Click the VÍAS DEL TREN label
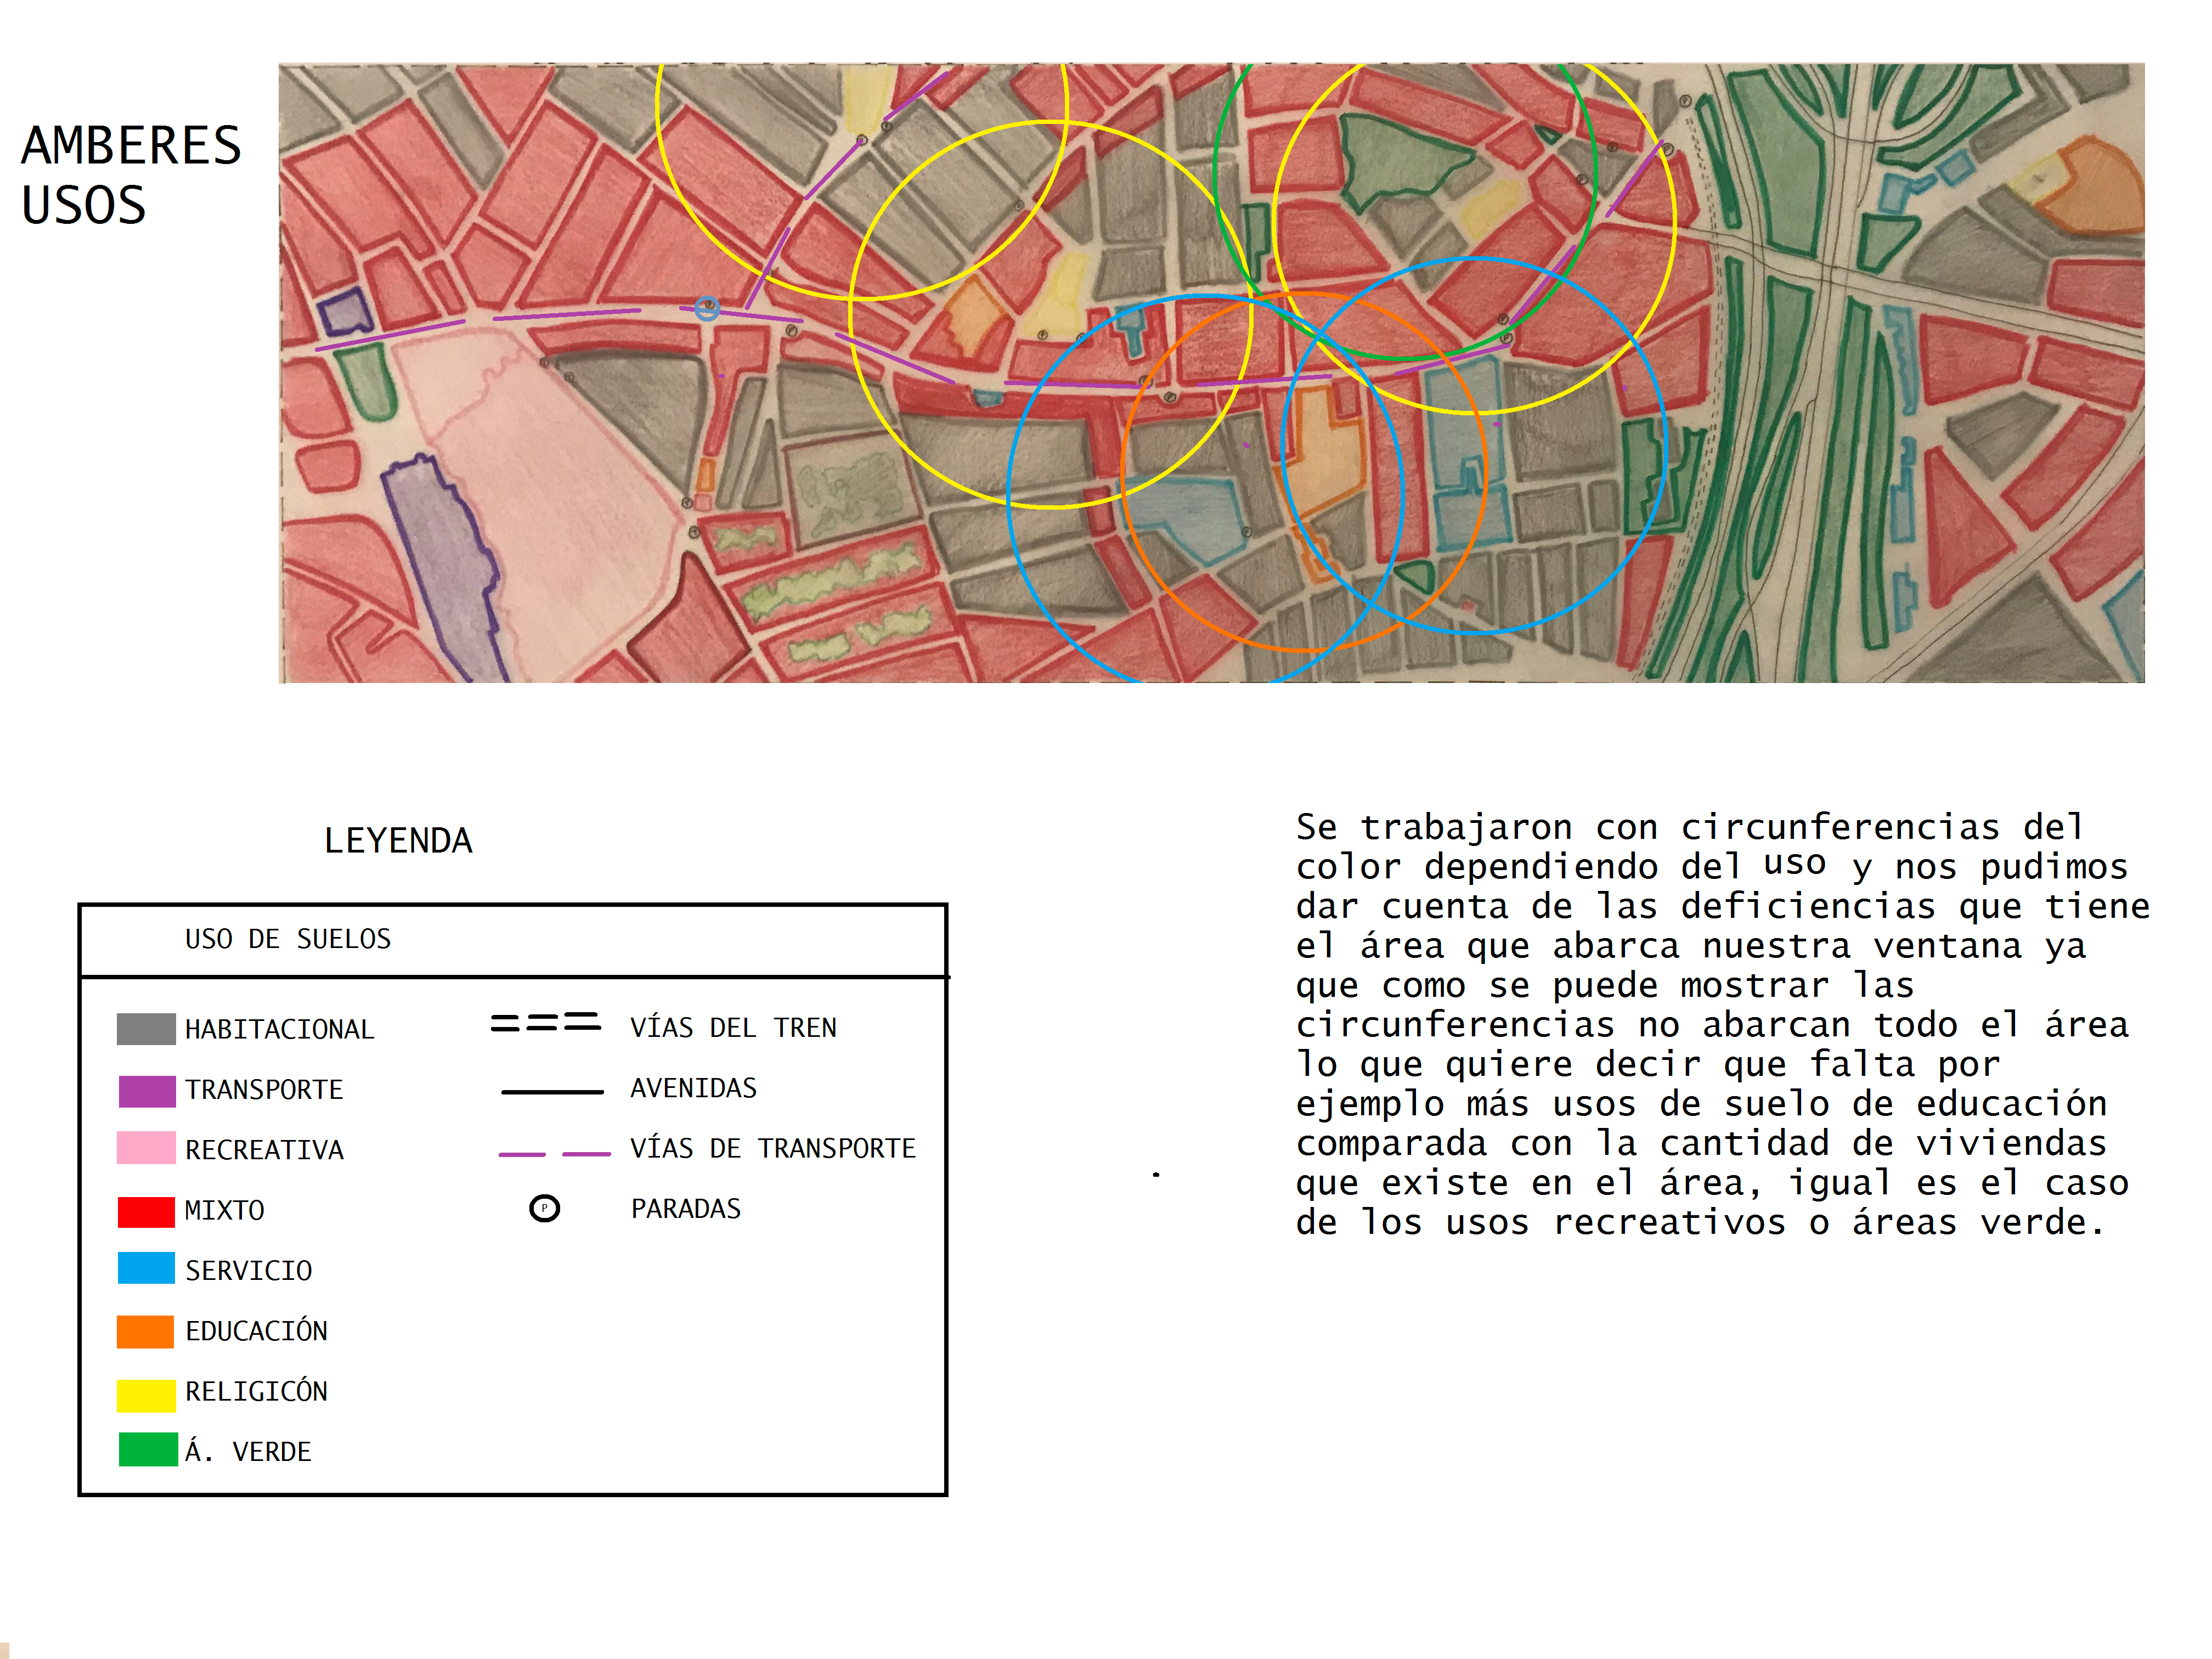 click(x=733, y=1027)
